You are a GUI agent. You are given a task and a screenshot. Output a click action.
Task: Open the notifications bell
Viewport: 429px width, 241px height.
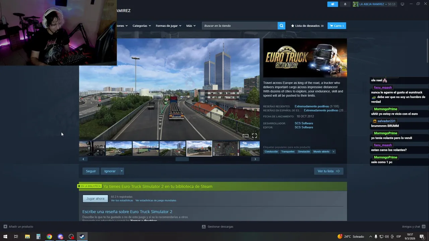pos(345,4)
